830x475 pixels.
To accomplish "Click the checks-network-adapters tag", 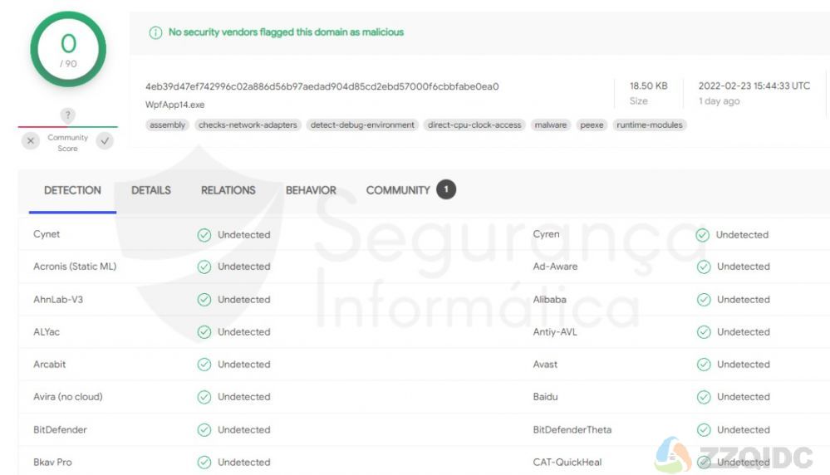I will click(x=248, y=125).
